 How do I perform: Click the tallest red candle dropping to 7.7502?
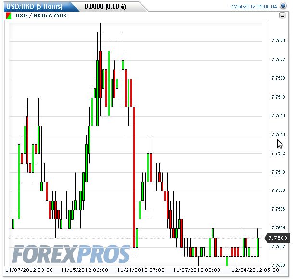coord(134,177)
